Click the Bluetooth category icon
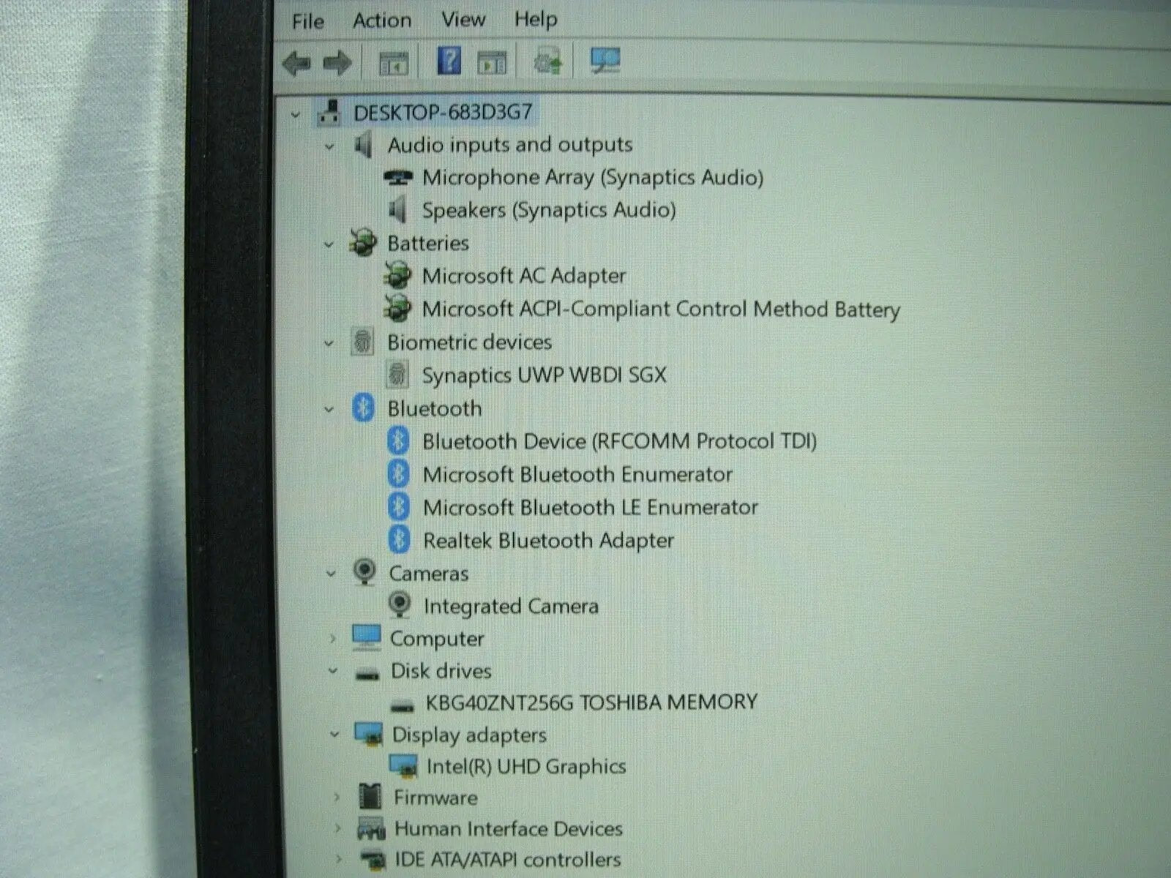The height and width of the screenshot is (878, 1171). [363, 408]
